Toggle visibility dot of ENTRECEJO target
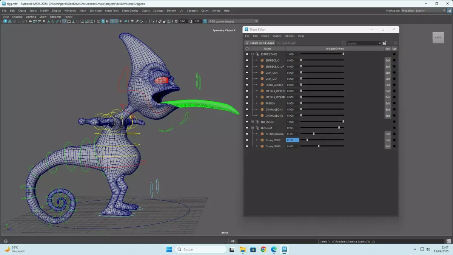 tap(247, 60)
